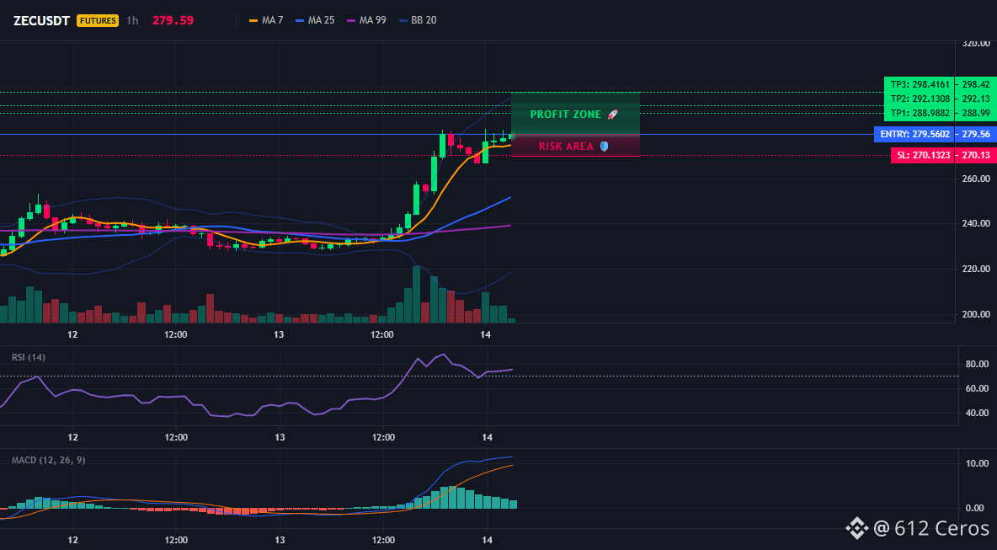Change the 1h timeframe label

pyautogui.click(x=132, y=20)
